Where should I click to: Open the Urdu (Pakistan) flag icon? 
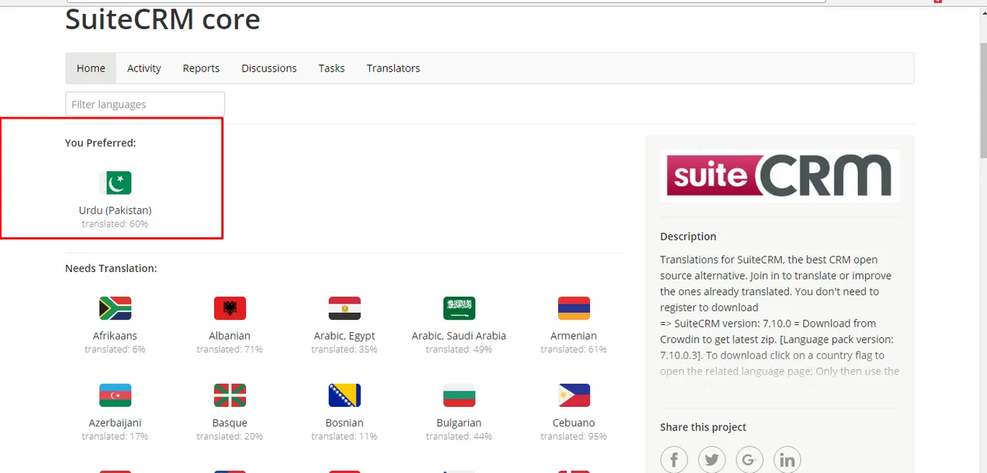pyautogui.click(x=116, y=183)
